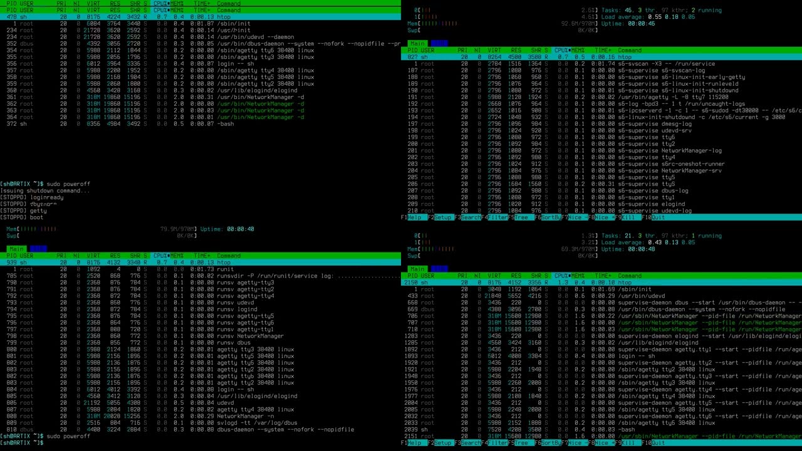Select the runsv NetworkManager row
The height and width of the screenshot is (451, 802).
tap(200, 336)
